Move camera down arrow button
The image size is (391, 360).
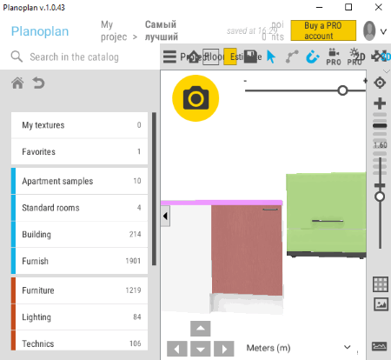tap(201, 349)
